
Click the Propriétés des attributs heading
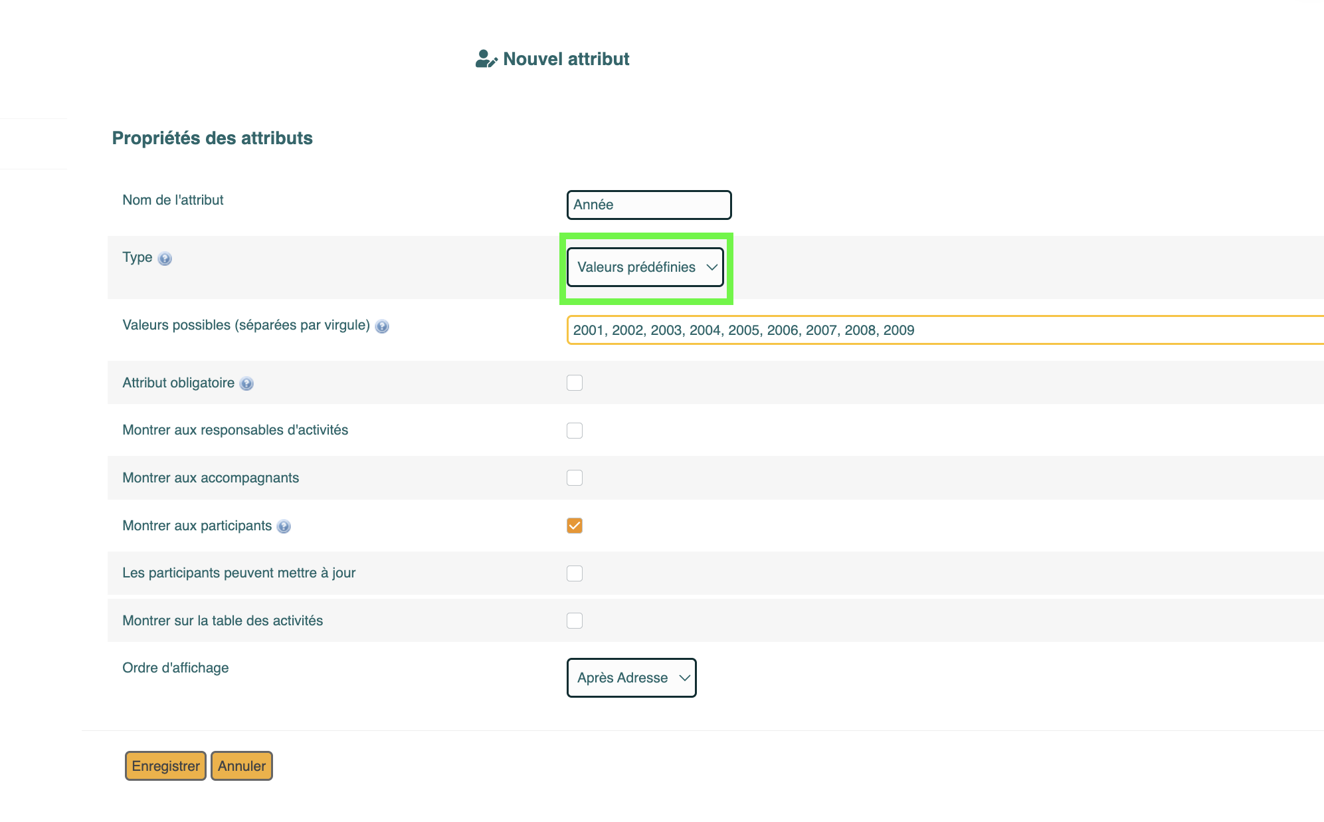(212, 138)
